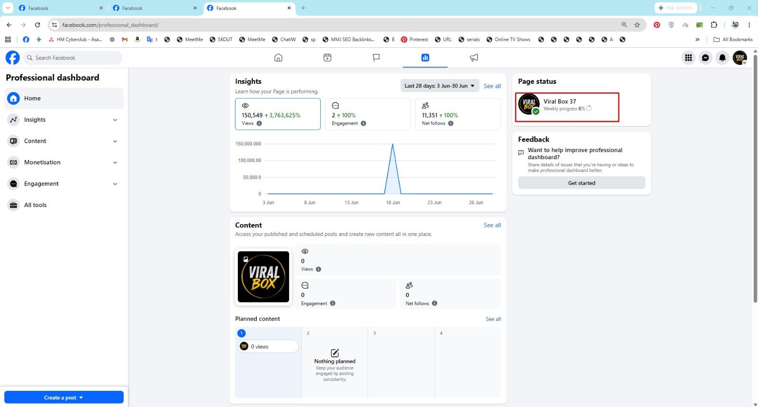Open the HM Cyberclub bookmark
The width and height of the screenshot is (758, 407).
pos(76,39)
